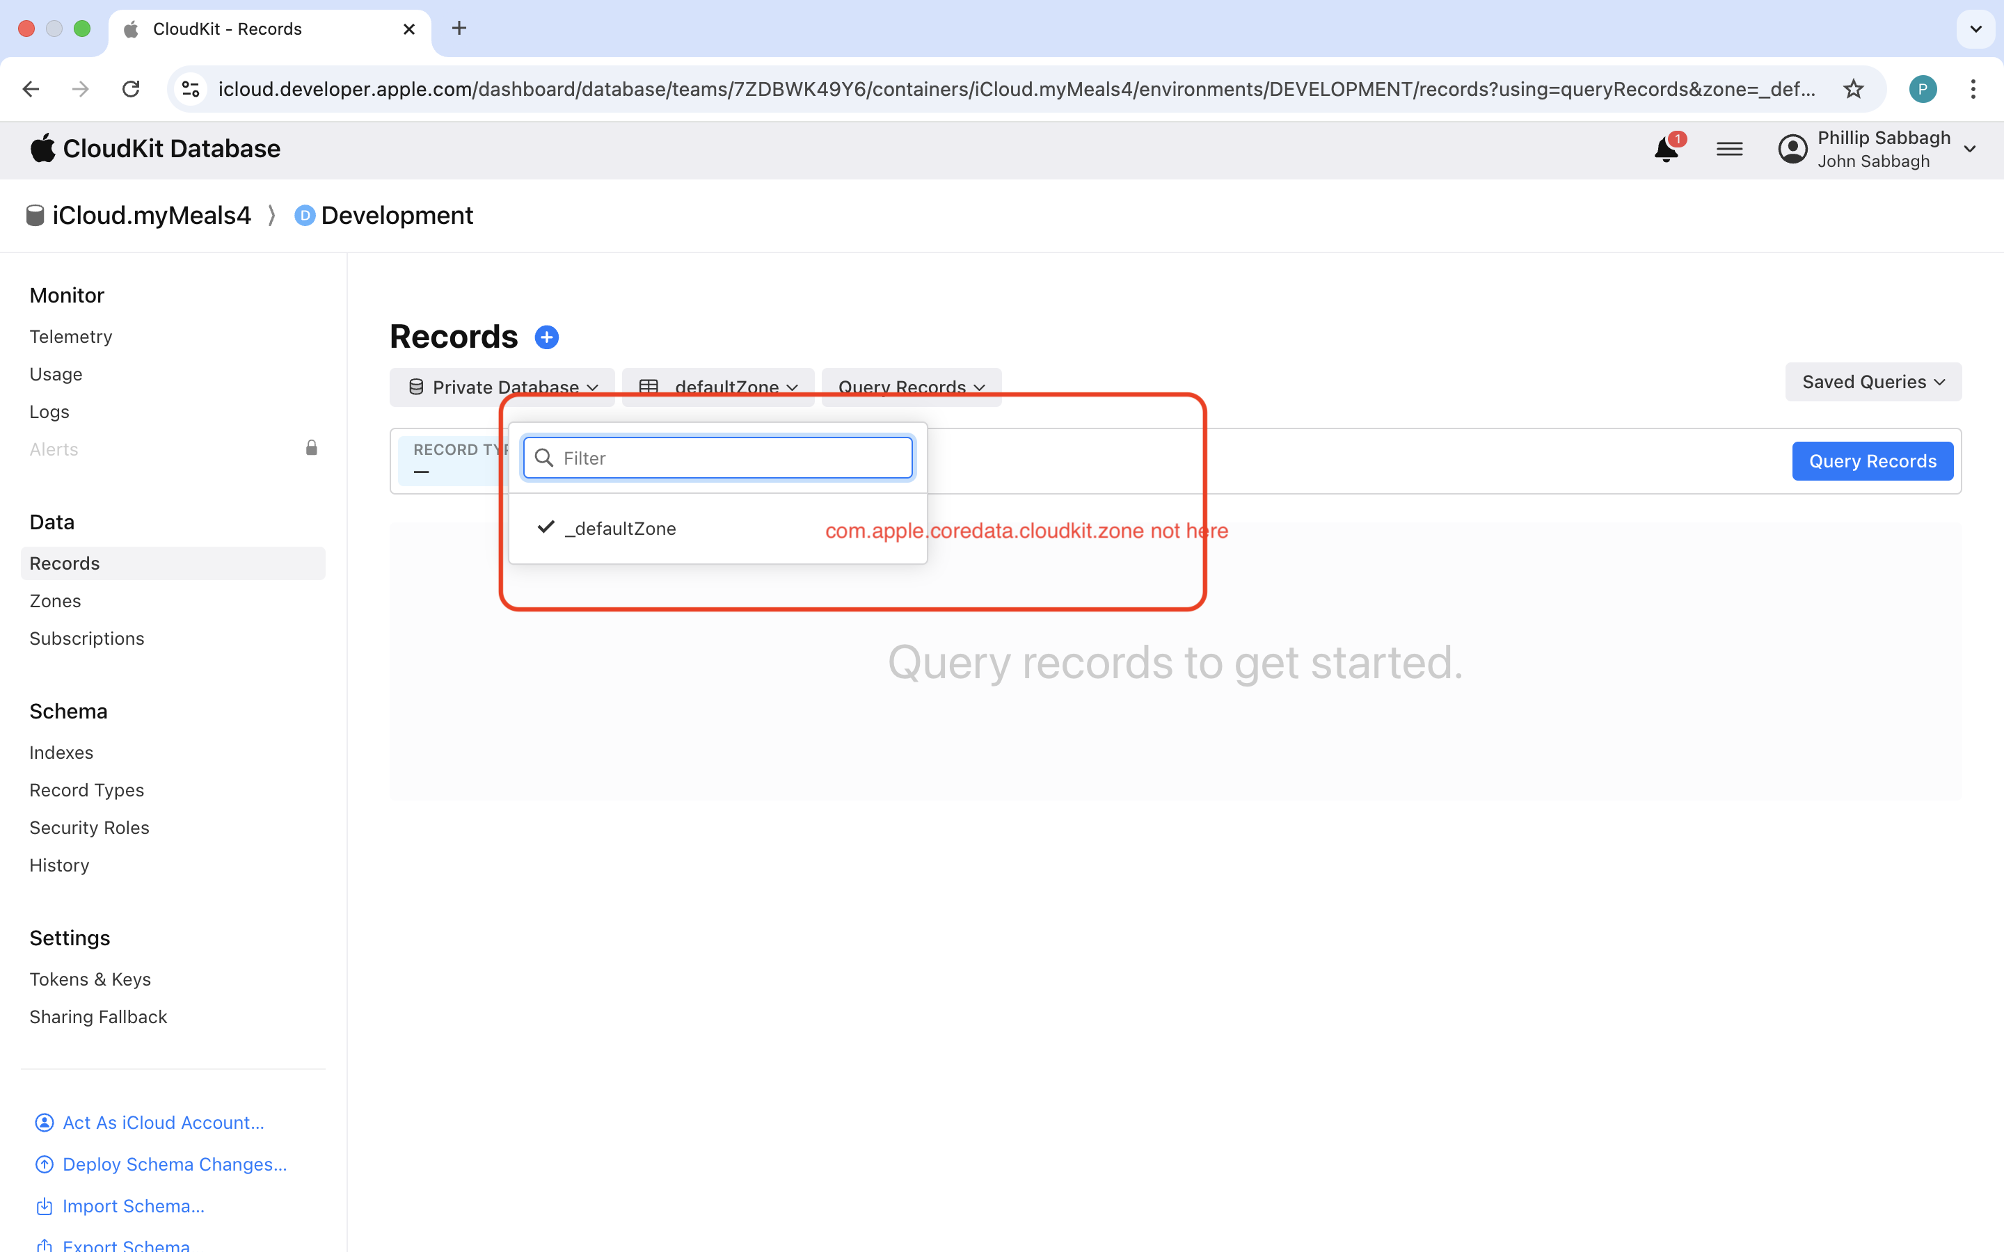Viewport: 2004px width, 1252px height.
Task: Open Zones in the sidebar
Action: (56, 600)
